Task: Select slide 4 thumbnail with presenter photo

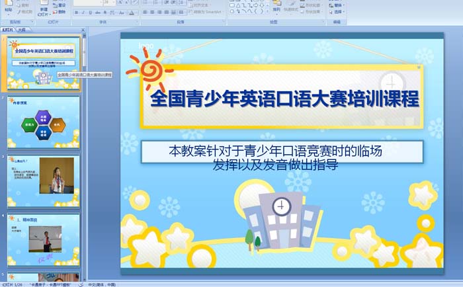Action: [44, 240]
